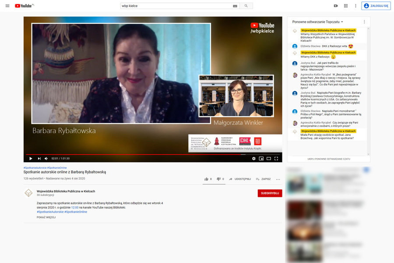Seek on the red video progress bar
This screenshot has height=263, width=394.
point(153,154)
